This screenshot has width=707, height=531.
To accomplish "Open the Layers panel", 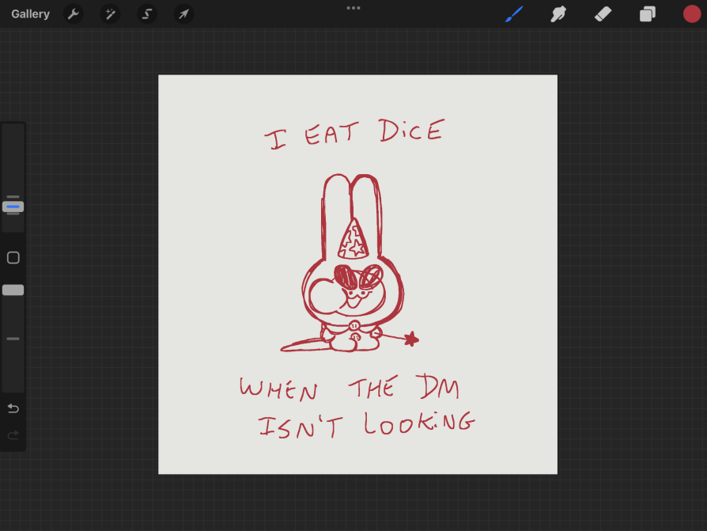I will point(648,14).
